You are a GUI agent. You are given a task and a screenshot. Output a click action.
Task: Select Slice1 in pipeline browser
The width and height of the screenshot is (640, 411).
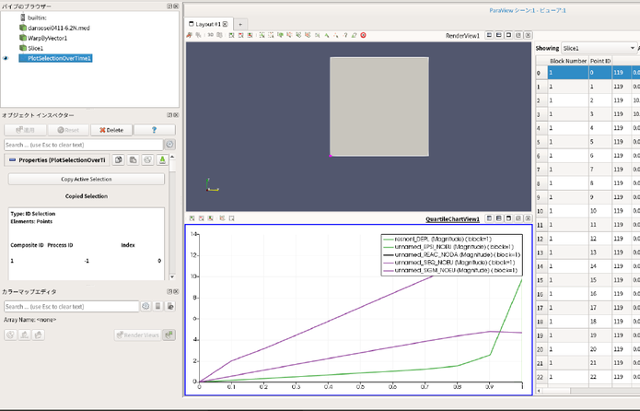[x=36, y=48]
